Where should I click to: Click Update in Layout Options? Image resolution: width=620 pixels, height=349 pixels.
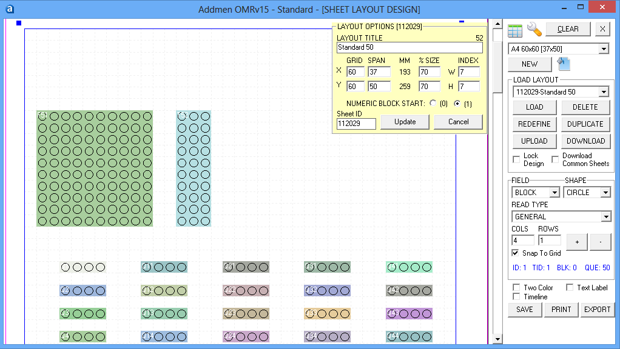pyautogui.click(x=405, y=122)
